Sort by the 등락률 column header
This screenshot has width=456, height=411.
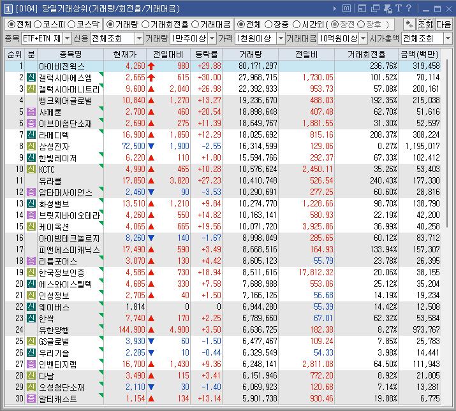206,54
